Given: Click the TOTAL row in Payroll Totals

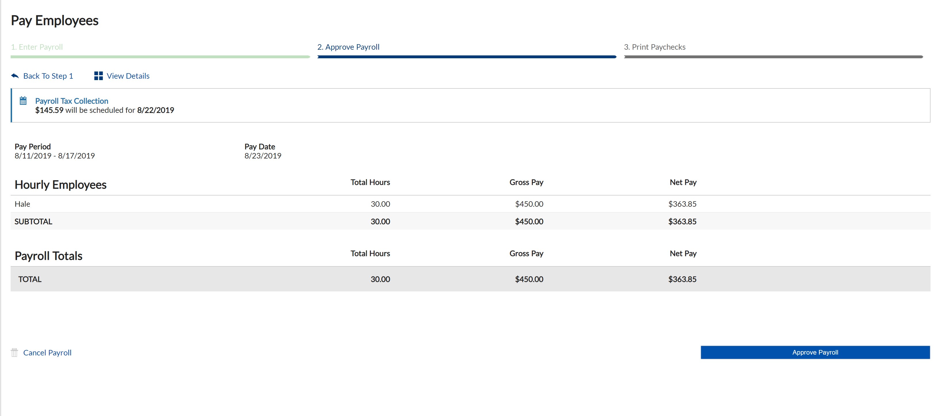Looking at the screenshot, I should point(30,279).
